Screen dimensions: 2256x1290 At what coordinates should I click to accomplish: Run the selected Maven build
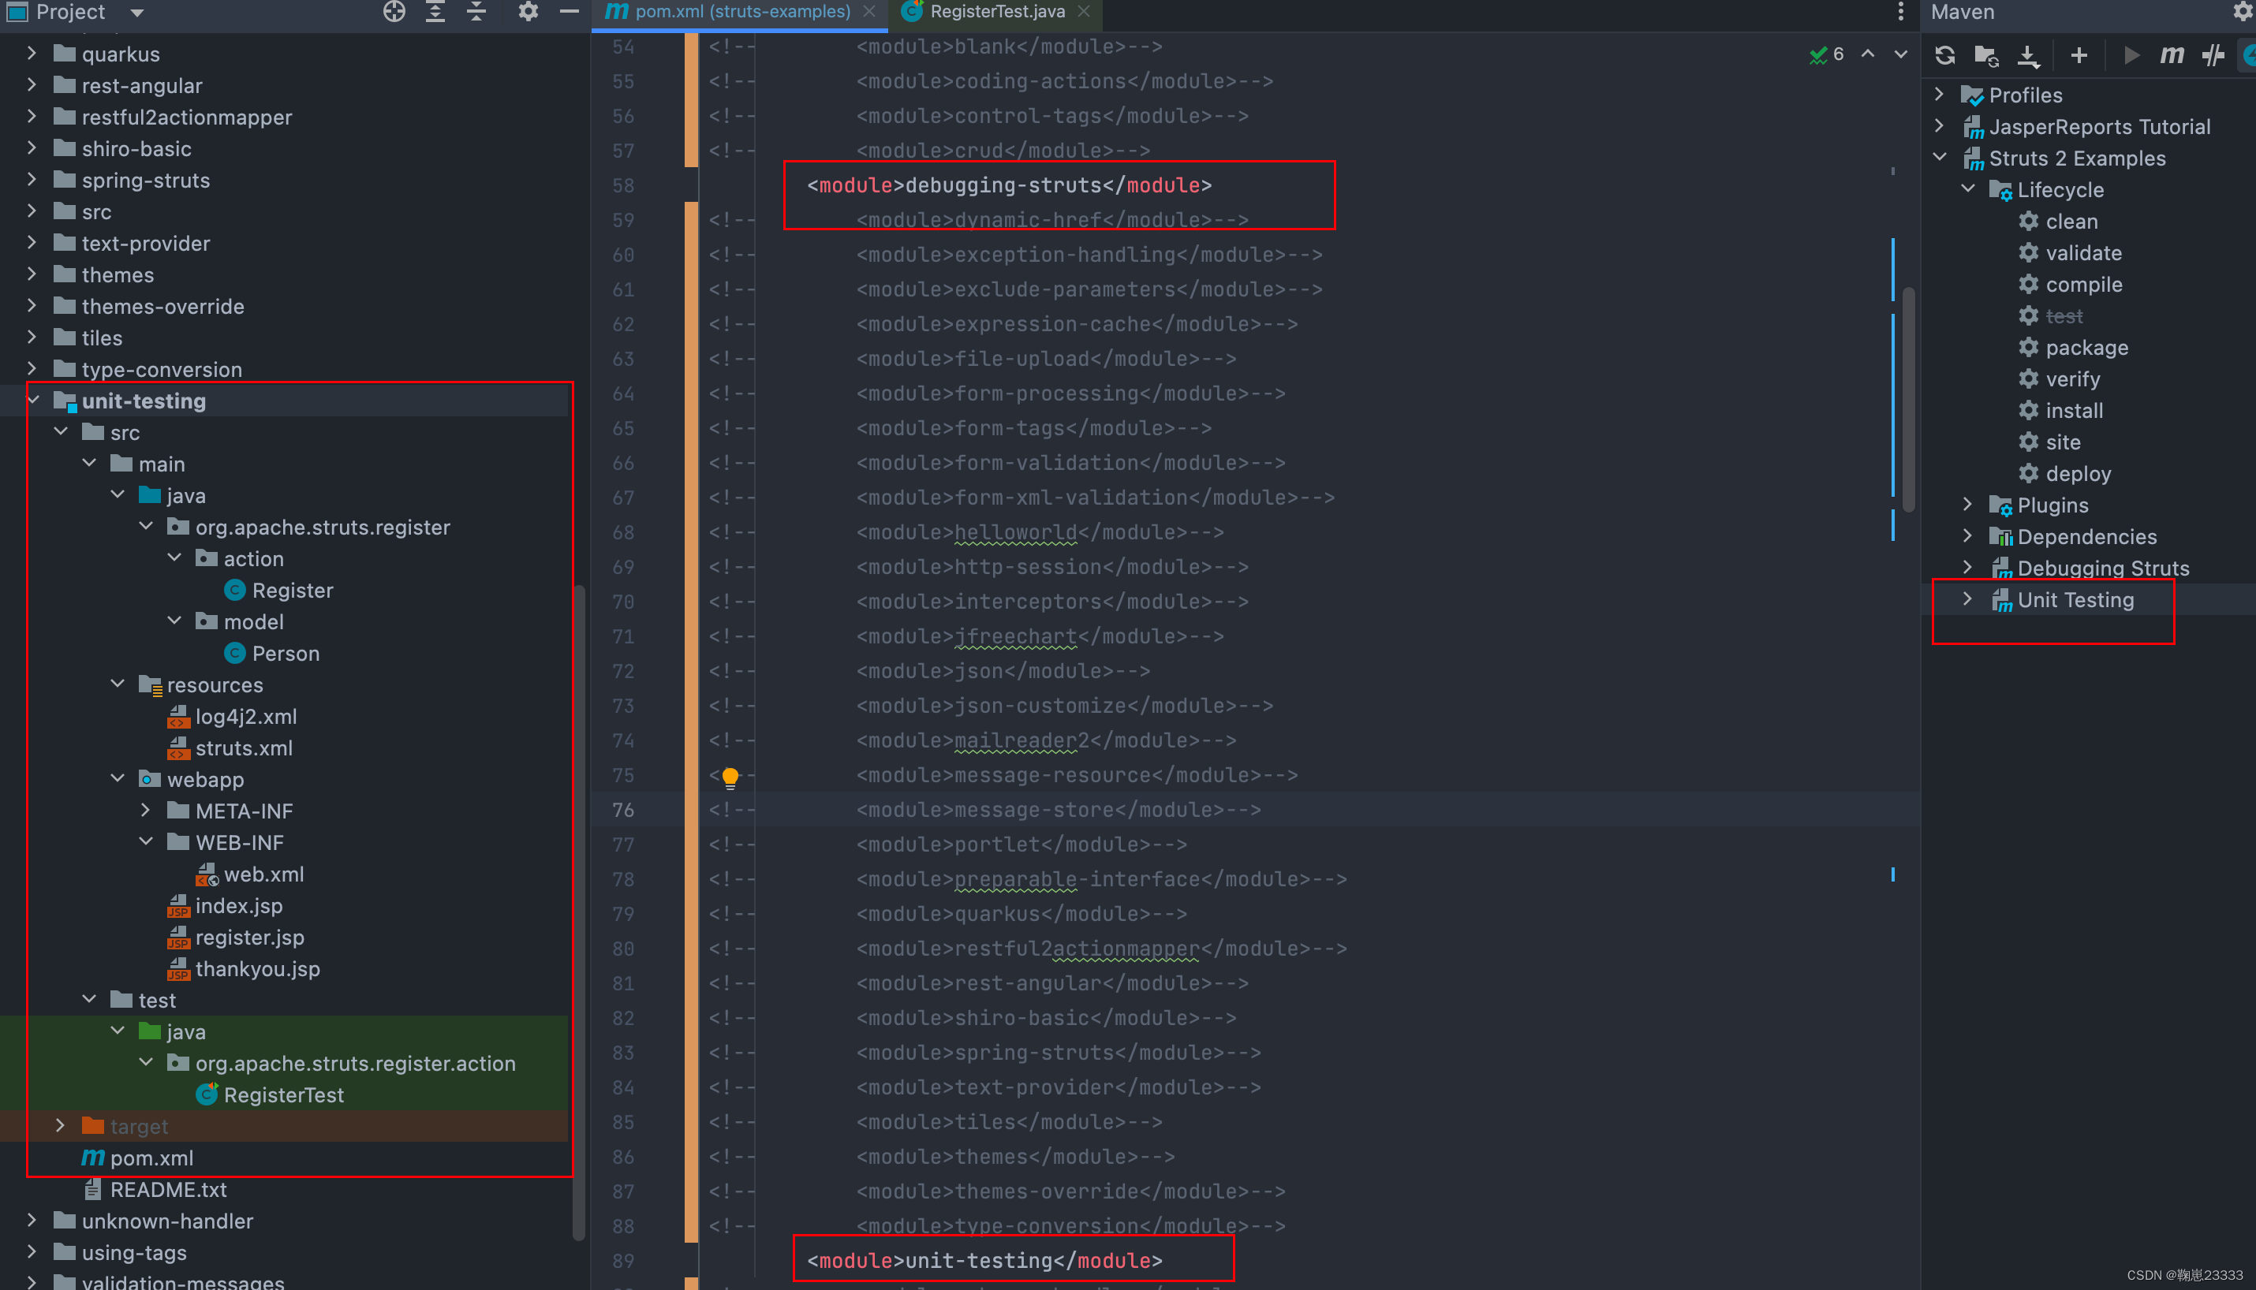coord(2132,55)
